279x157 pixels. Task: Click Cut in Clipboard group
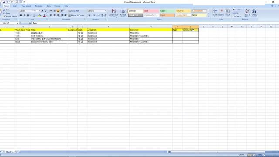point(6,10)
